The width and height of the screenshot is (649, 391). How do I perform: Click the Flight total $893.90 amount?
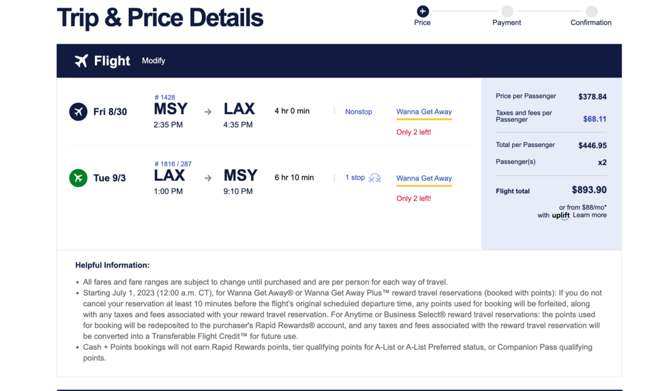[x=589, y=190]
